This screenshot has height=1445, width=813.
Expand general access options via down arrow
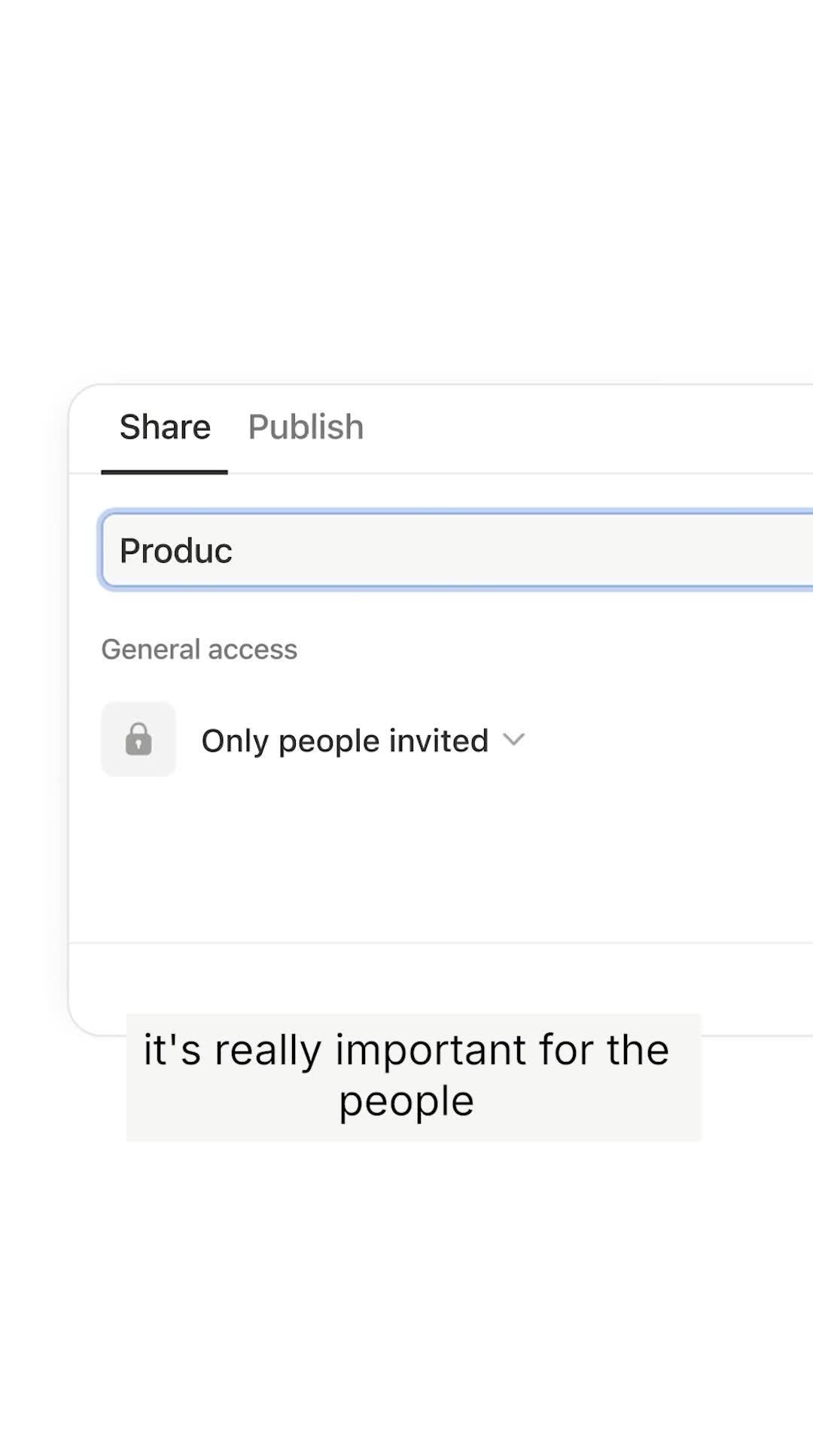(x=513, y=739)
